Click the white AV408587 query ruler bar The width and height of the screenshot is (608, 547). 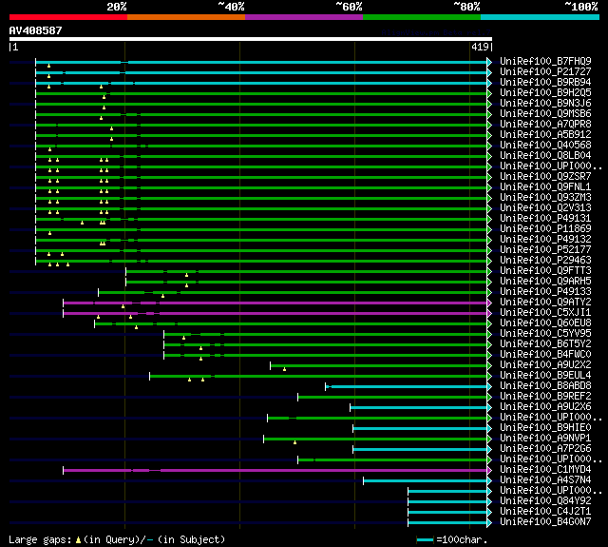(x=251, y=39)
